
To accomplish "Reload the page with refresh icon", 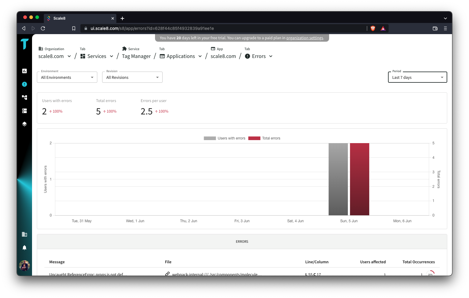I will point(43,28).
